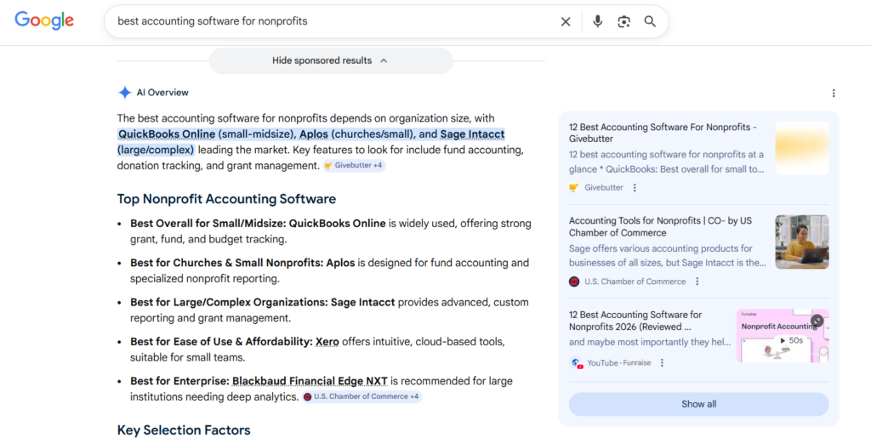Open more options for U.S. Chamber source
Viewport: 871px width, 444px height.
tap(697, 282)
